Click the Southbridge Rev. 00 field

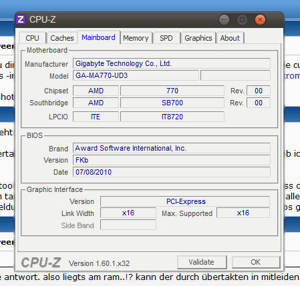coord(259,103)
